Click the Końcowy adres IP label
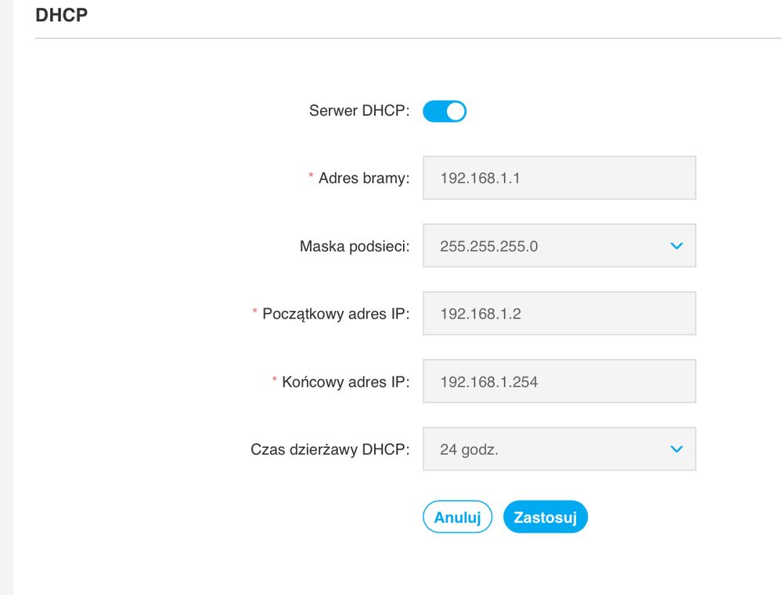This screenshot has width=782, height=595. [x=345, y=382]
